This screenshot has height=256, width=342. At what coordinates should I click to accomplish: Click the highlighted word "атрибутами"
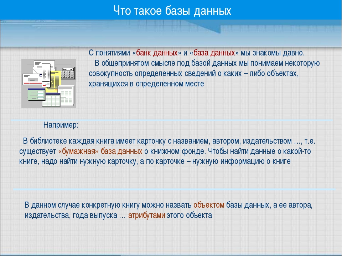(146, 215)
